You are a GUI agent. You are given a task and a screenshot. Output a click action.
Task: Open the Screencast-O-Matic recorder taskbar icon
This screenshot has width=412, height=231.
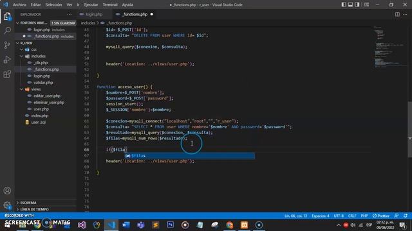[259, 225]
